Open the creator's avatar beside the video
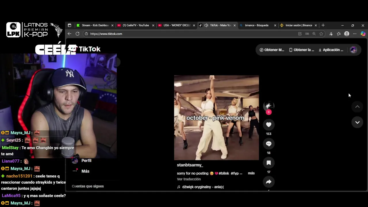 coord(269,106)
